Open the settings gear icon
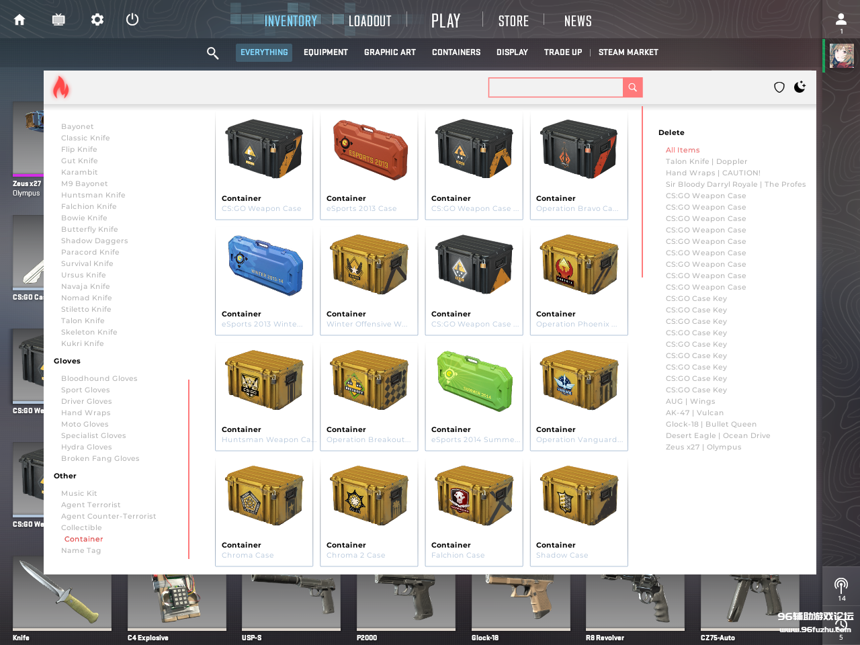This screenshot has height=645, width=860. (97, 19)
